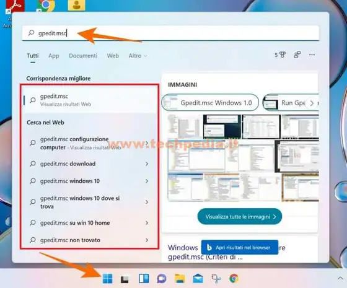Open the dark second thumbnail in top row
The height and width of the screenshot is (288, 347).
(x=222, y=126)
